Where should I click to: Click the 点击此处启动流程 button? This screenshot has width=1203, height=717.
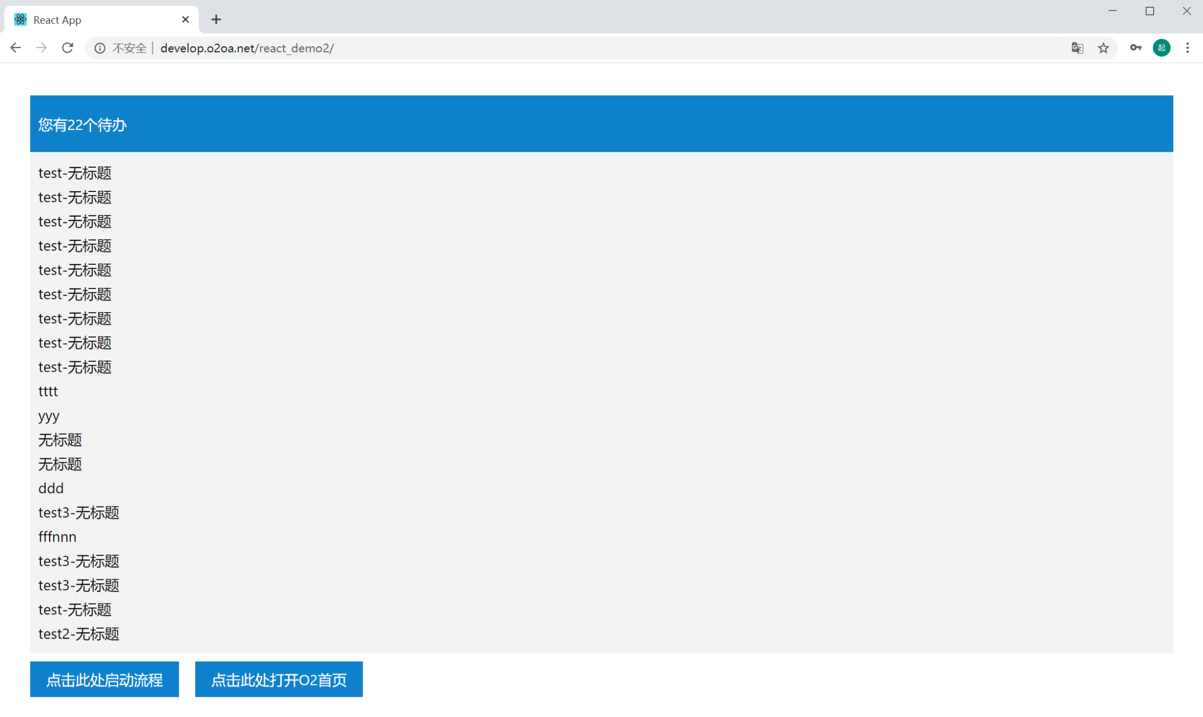[104, 679]
